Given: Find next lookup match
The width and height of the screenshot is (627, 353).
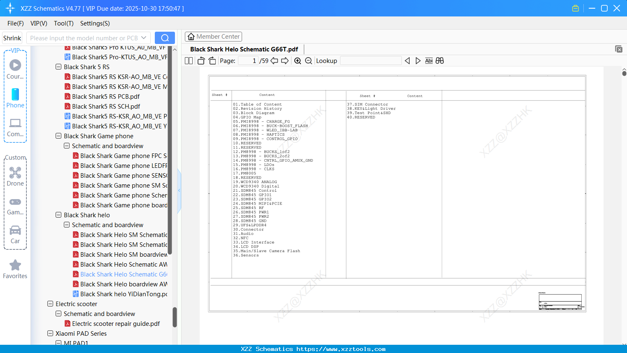Looking at the screenshot, I should [418, 61].
